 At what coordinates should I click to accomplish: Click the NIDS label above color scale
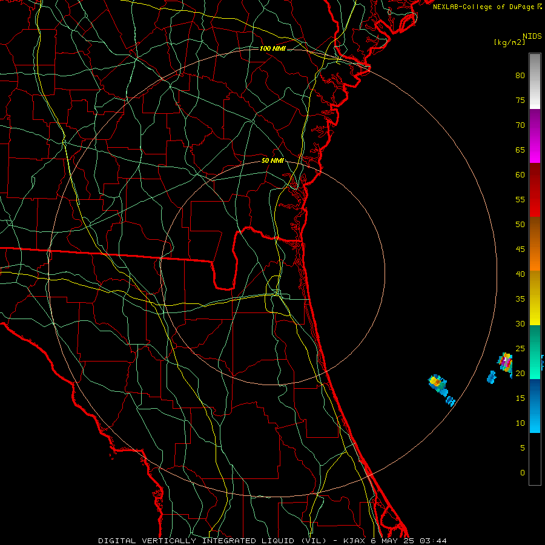[532, 36]
